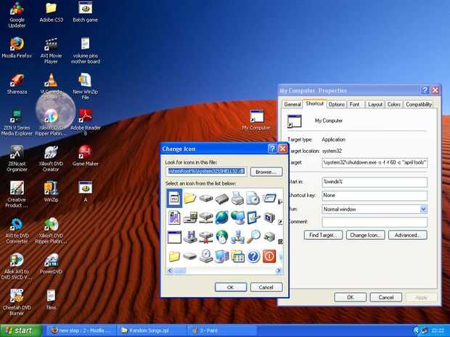Screen dimensions: 450x337
Task: Select the Shareaza desktop icon
Action: [x=17, y=84]
